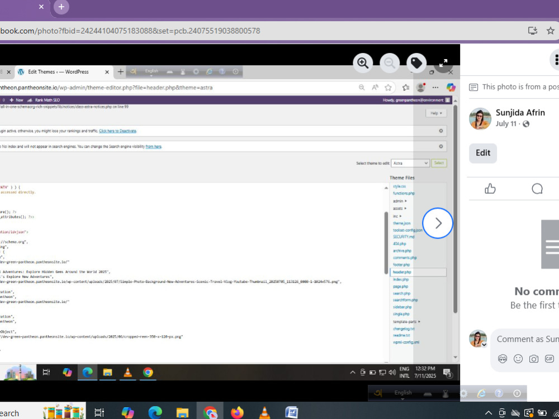
Task: Click the battery charging icon in system tray
Action: coord(542,413)
